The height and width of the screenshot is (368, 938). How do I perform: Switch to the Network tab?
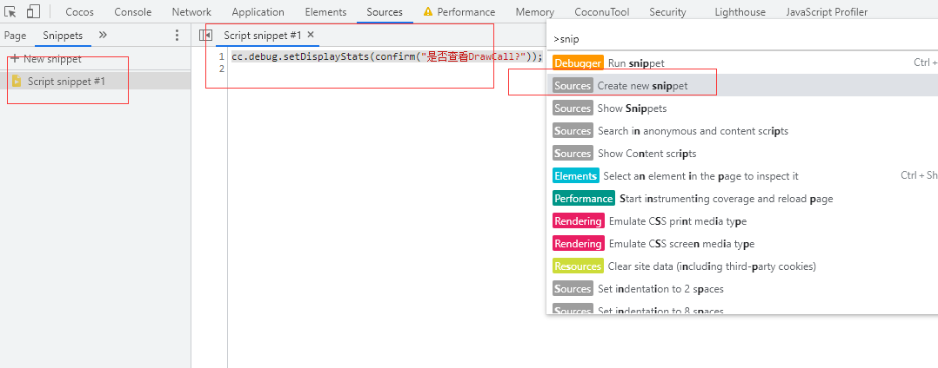coord(191,12)
